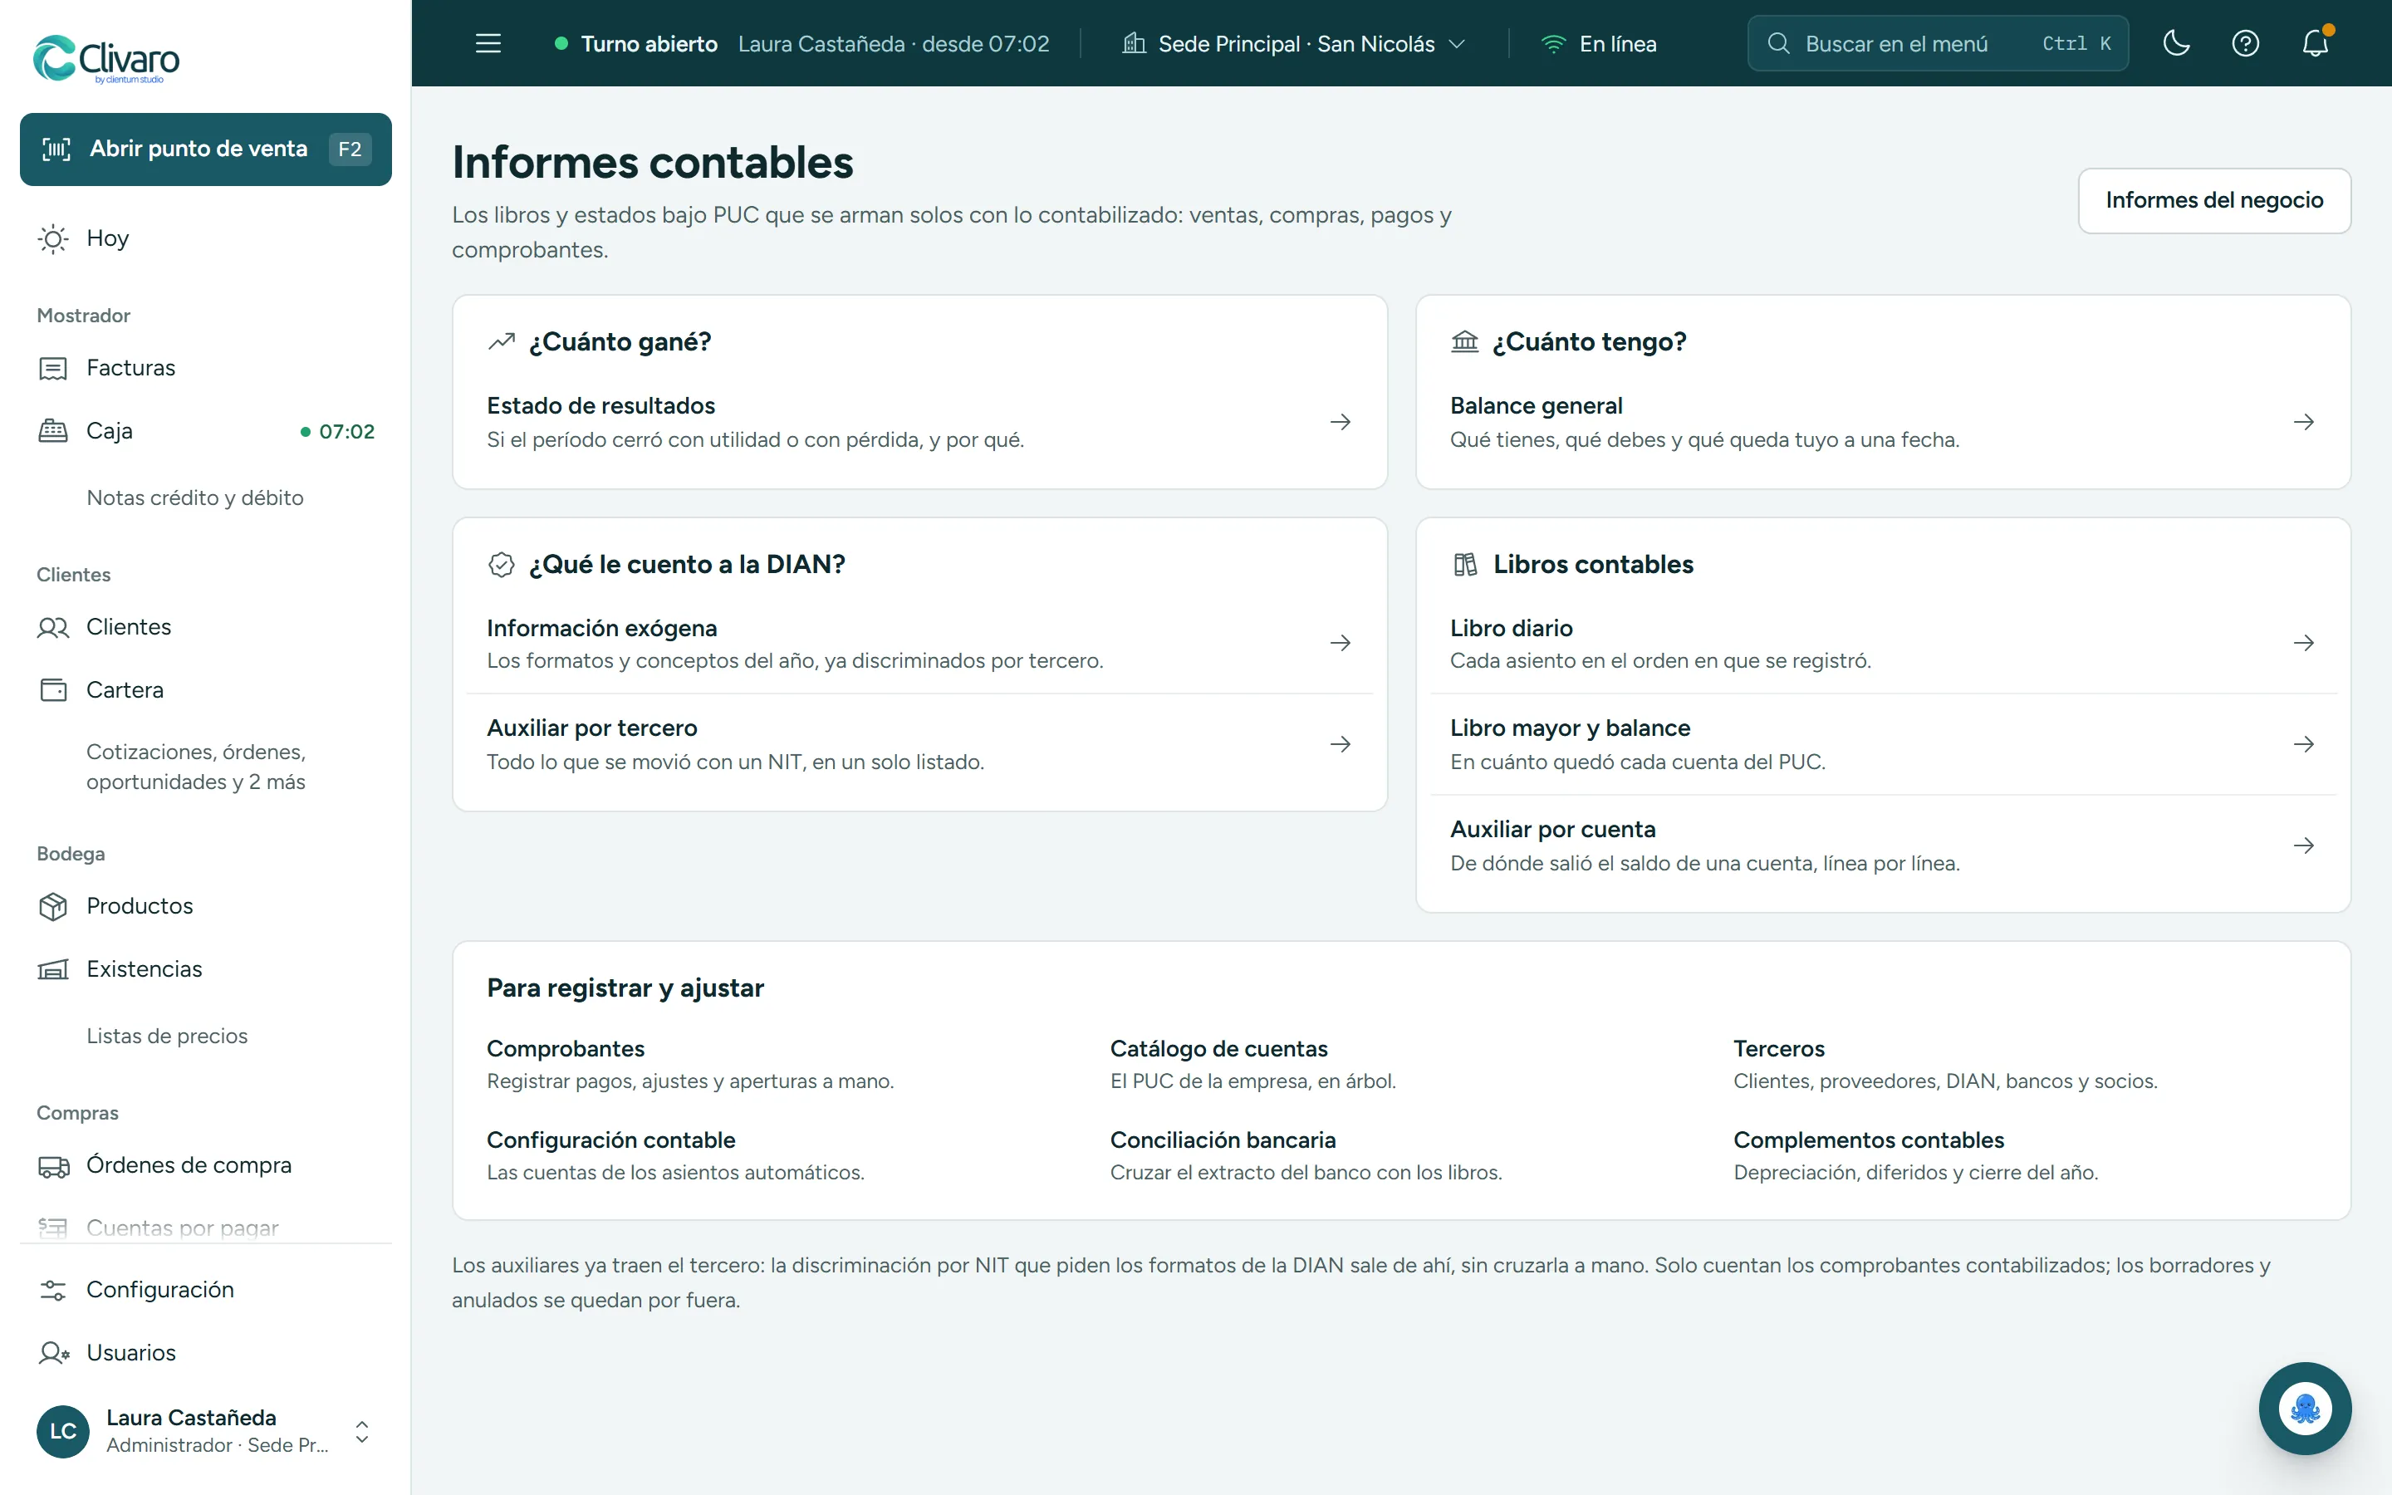Viewport: 2392px width, 1495px height.
Task: Click the bank icon by ¿Cuánto tengo?
Action: point(1465,342)
